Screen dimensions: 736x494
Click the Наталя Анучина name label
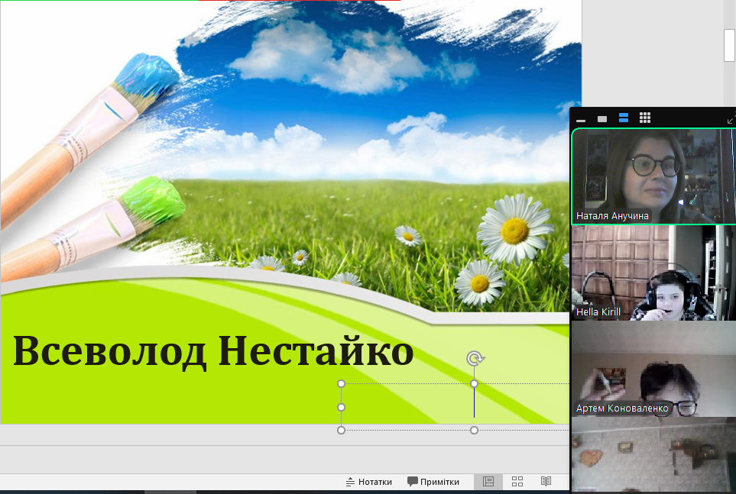612,216
